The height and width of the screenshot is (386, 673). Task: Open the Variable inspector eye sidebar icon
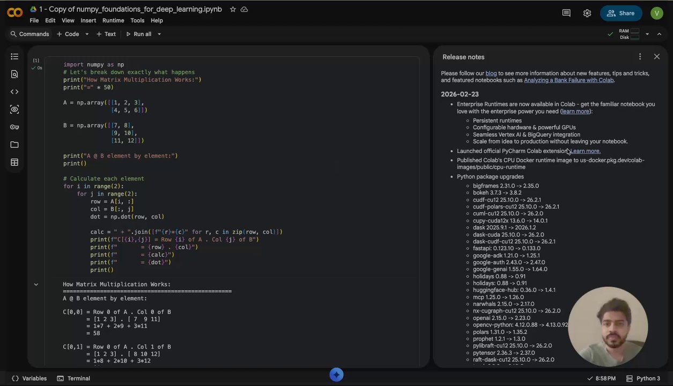14,109
